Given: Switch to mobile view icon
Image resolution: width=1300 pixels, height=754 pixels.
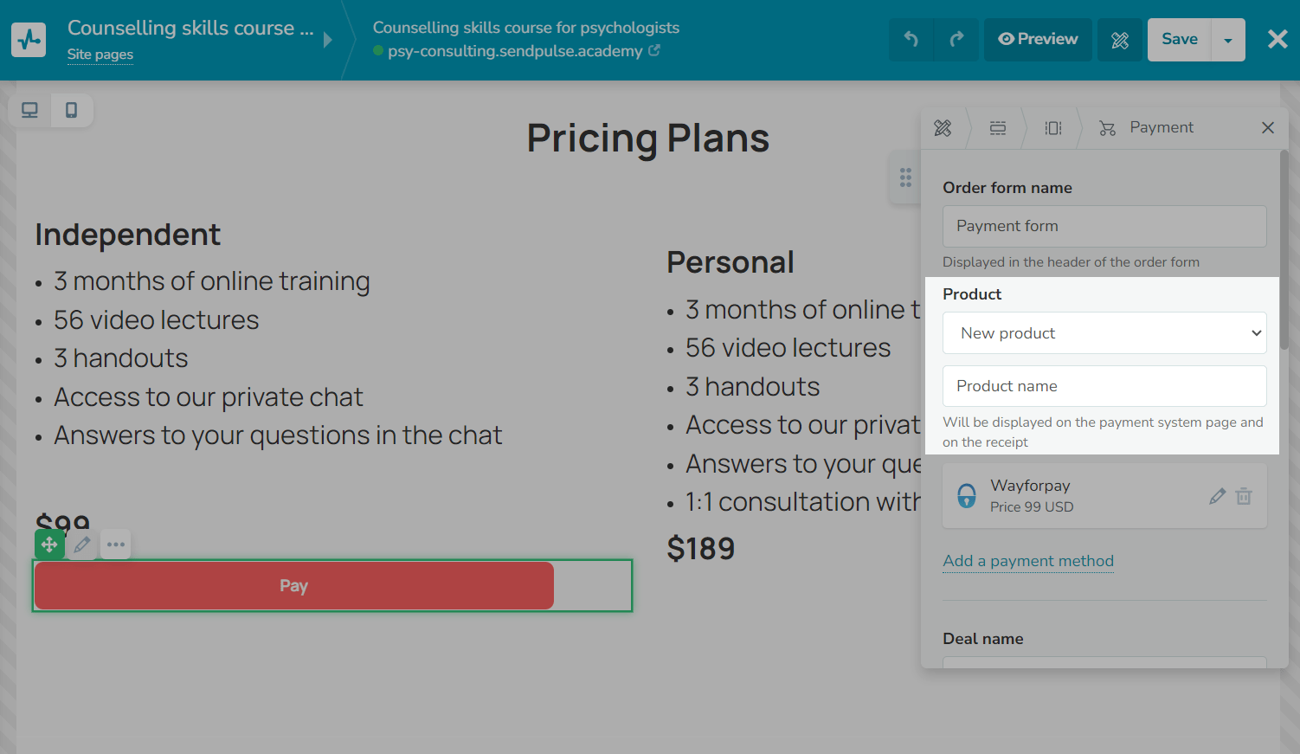Looking at the screenshot, I should coord(72,110).
